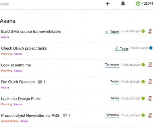The width and height of the screenshot is (153, 127).
Task: Click green project dot on Look into Design Pickle
Action: (x=143, y=98)
